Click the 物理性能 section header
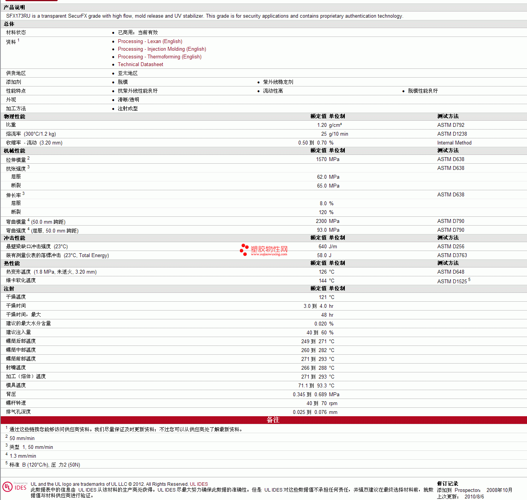 [x=14, y=117]
